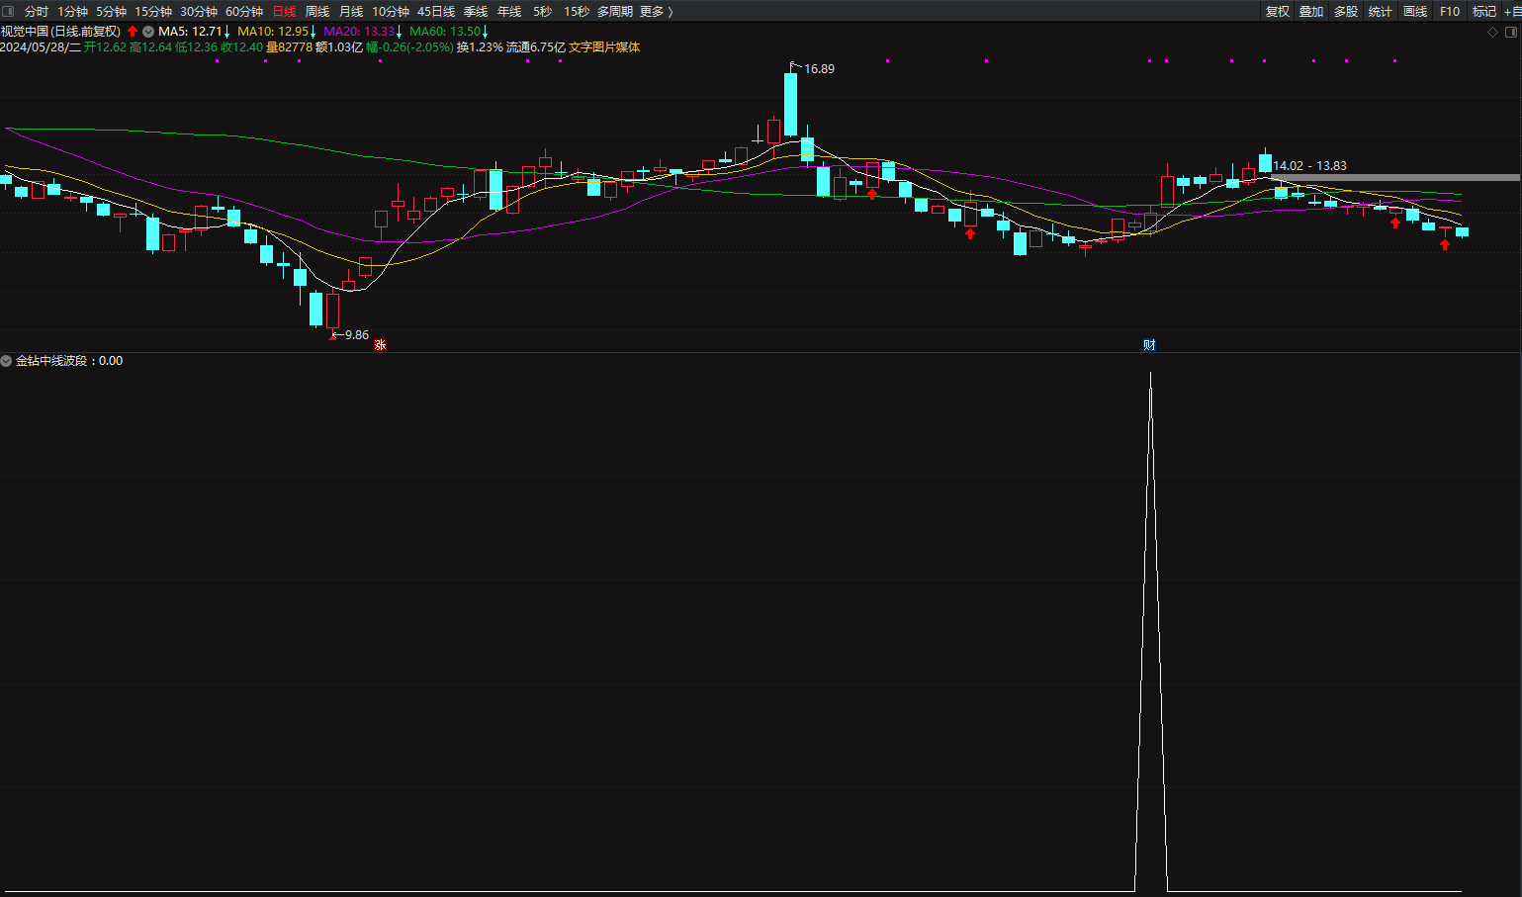Click the 财 financial report marker
The image size is (1522, 897).
(x=1149, y=344)
